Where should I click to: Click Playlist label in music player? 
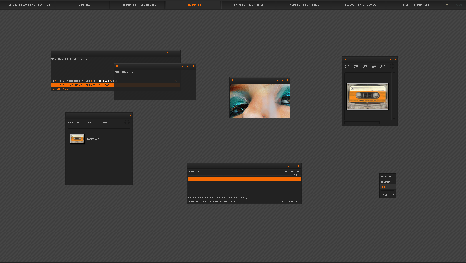(194, 171)
